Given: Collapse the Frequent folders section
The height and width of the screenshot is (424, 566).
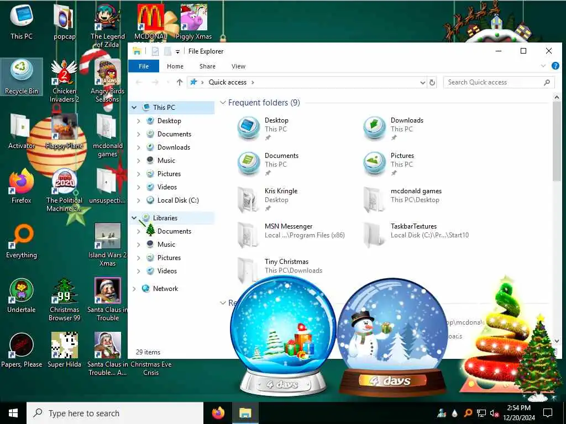Looking at the screenshot, I should coord(223,103).
